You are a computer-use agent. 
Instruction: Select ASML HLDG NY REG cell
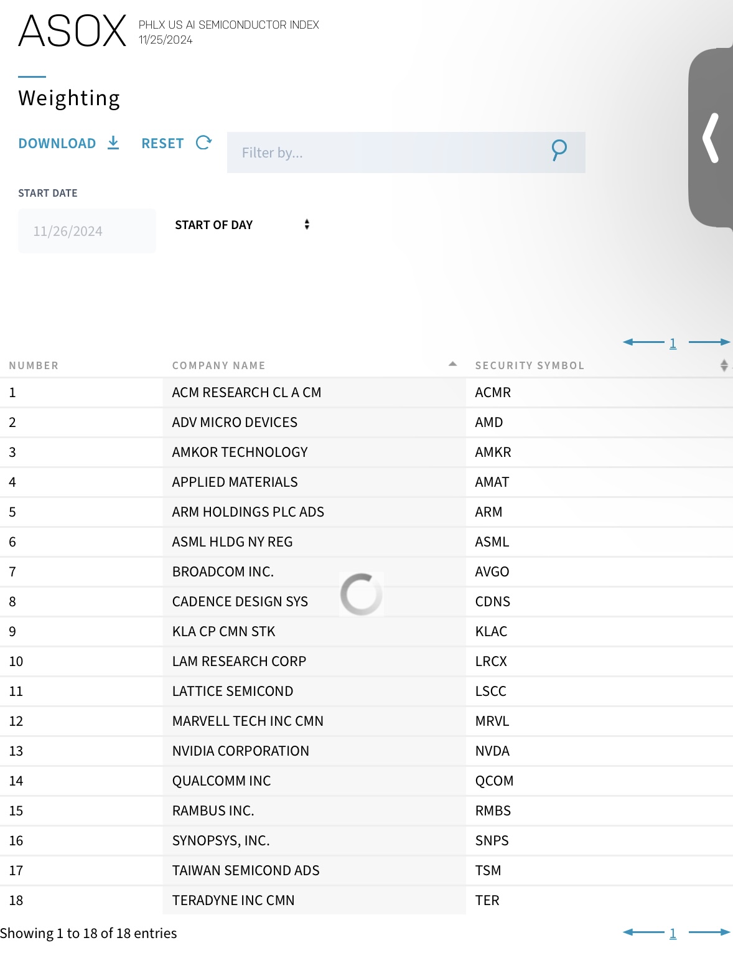click(x=314, y=542)
